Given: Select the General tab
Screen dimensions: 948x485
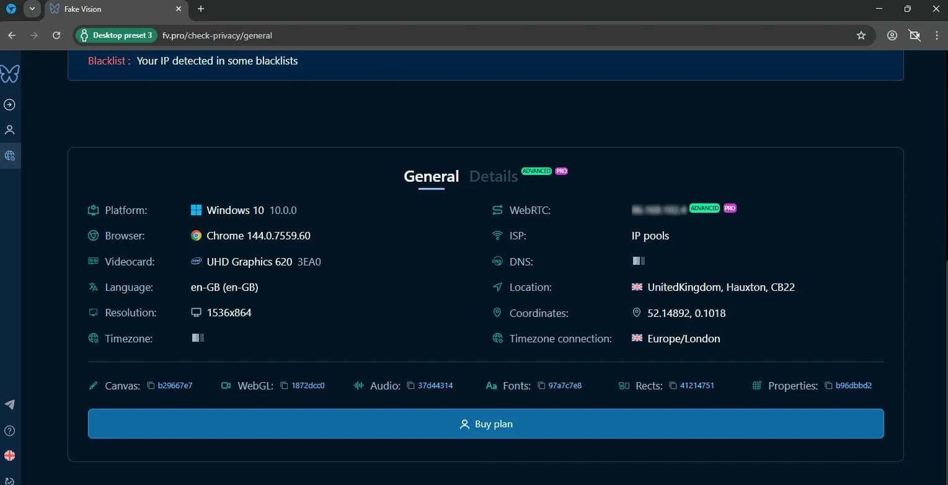Looking at the screenshot, I should click(431, 176).
